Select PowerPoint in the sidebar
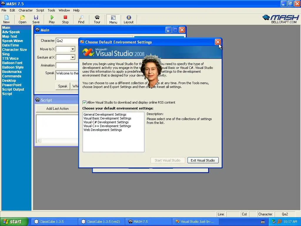The height and width of the screenshot is (226, 301). click(x=12, y=85)
